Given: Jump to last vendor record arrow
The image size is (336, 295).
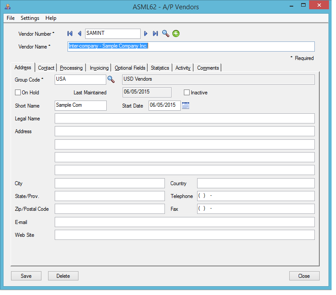Looking at the screenshot, I should (x=155, y=34).
